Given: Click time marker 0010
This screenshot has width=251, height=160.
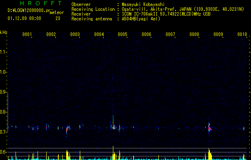Looking at the screenshot, I should point(242,34).
